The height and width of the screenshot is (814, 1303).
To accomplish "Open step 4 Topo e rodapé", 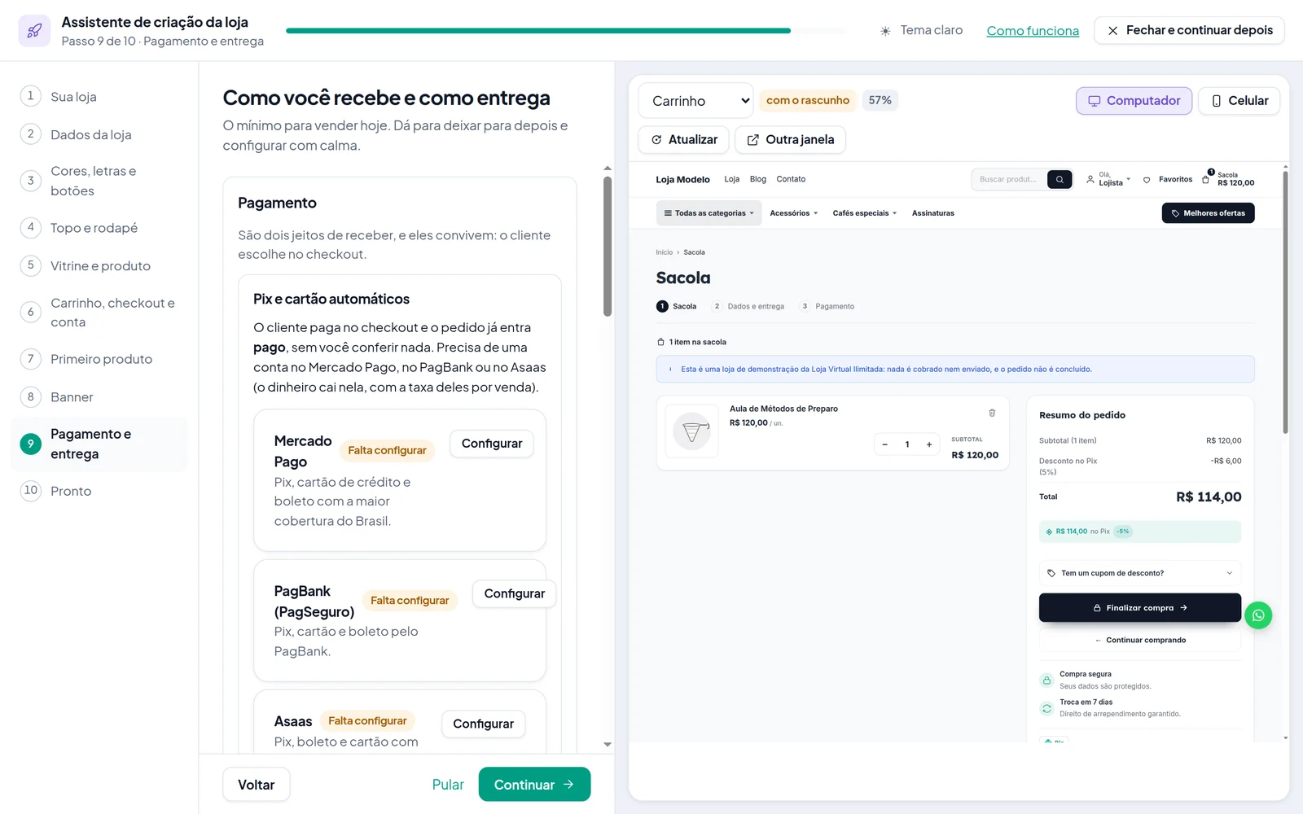I will point(99,227).
